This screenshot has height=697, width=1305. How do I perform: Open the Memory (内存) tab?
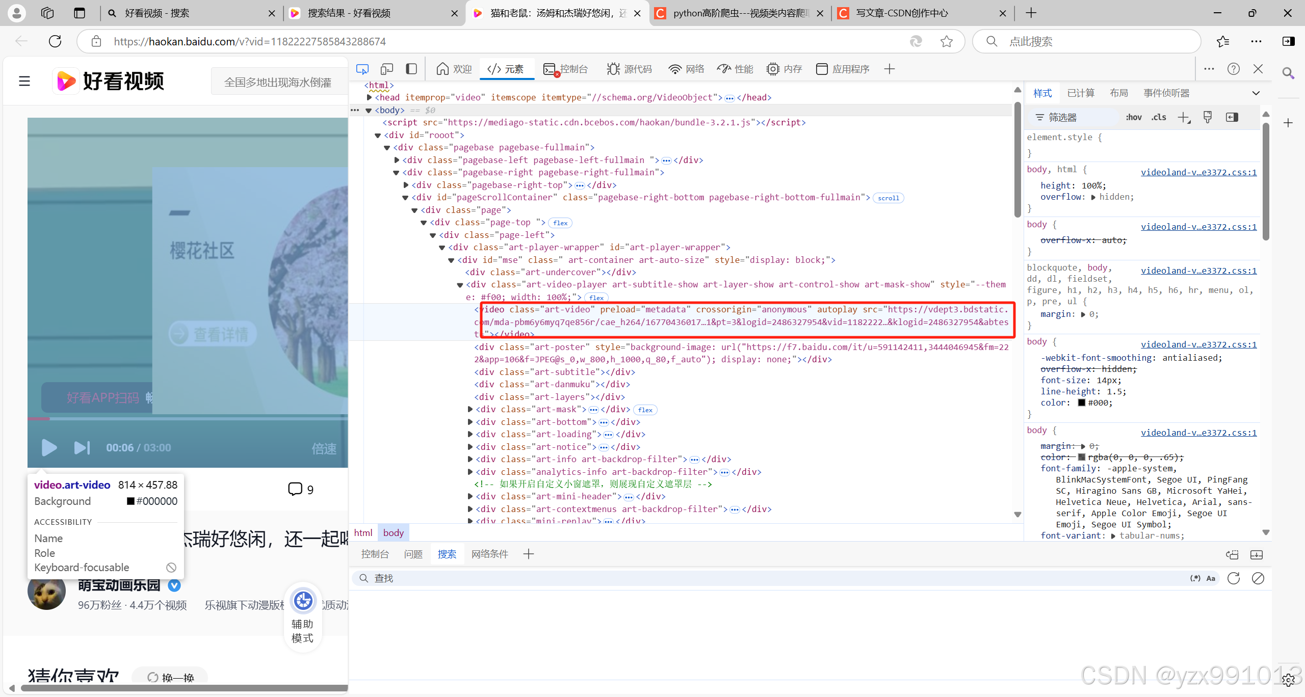coord(784,69)
